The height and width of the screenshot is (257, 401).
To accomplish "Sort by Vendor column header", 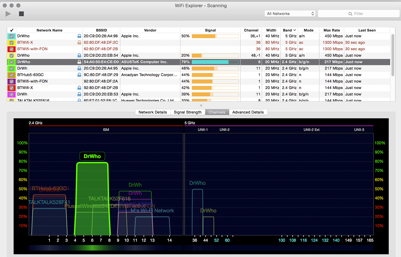I will pyautogui.click(x=150, y=30).
